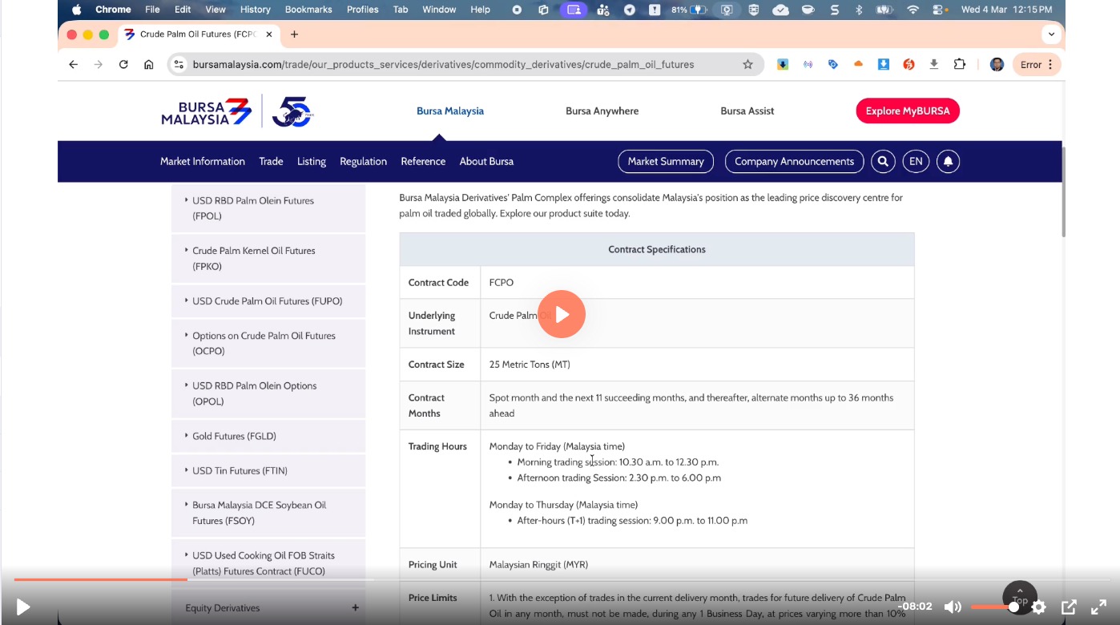Click the Chrome profile avatar
The image size is (1120, 625).
997,65
